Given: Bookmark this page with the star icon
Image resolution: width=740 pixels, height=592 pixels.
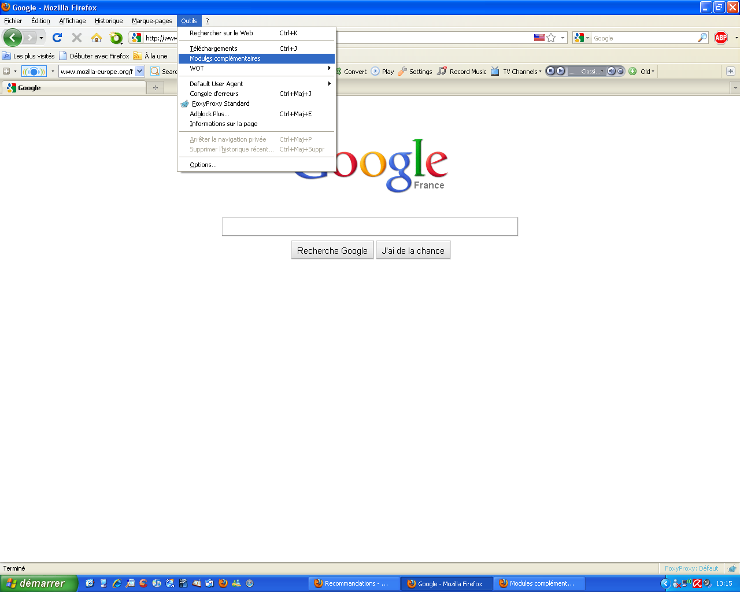Looking at the screenshot, I should click(x=551, y=38).
